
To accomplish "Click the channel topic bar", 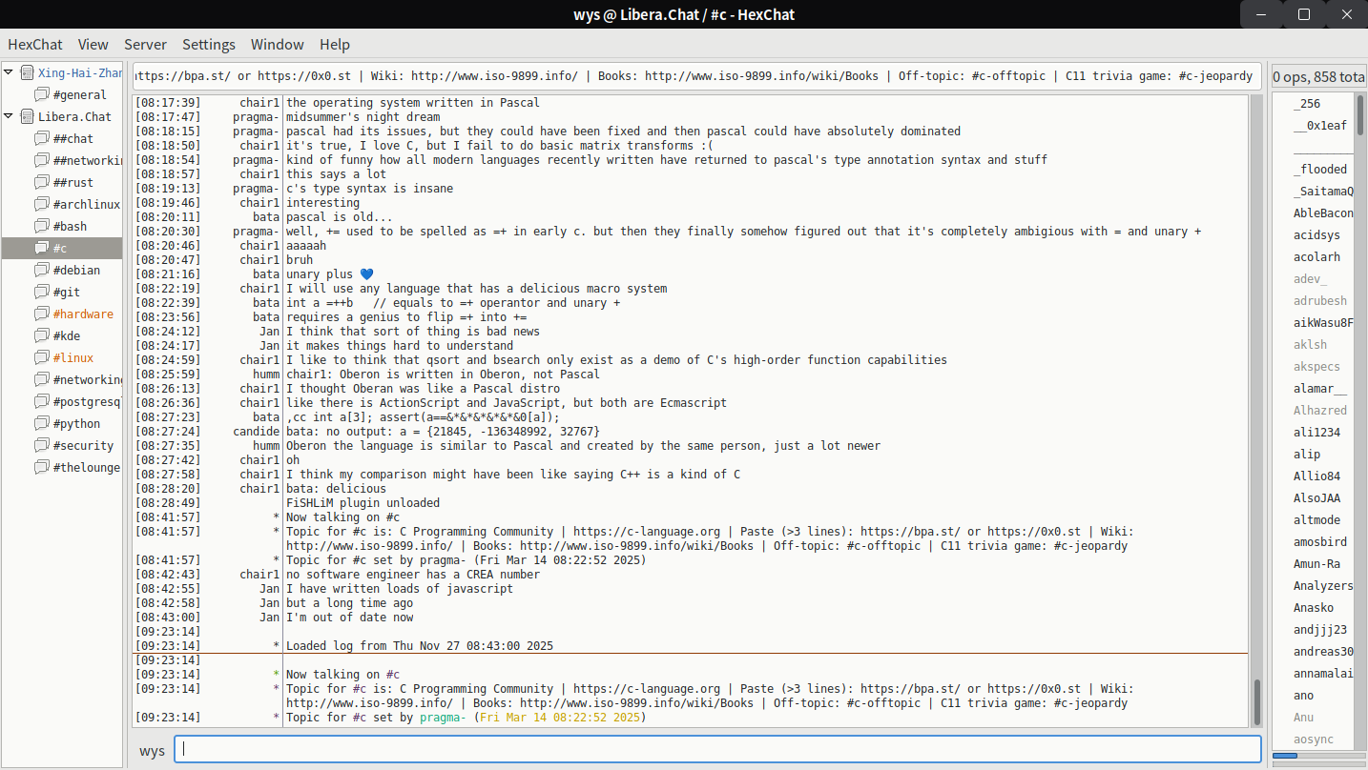I will coord(693,76).
